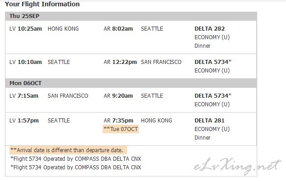Click the Your Flight Information heading
The height and width of the screenshot is (181, 286).
click(42, 4)
